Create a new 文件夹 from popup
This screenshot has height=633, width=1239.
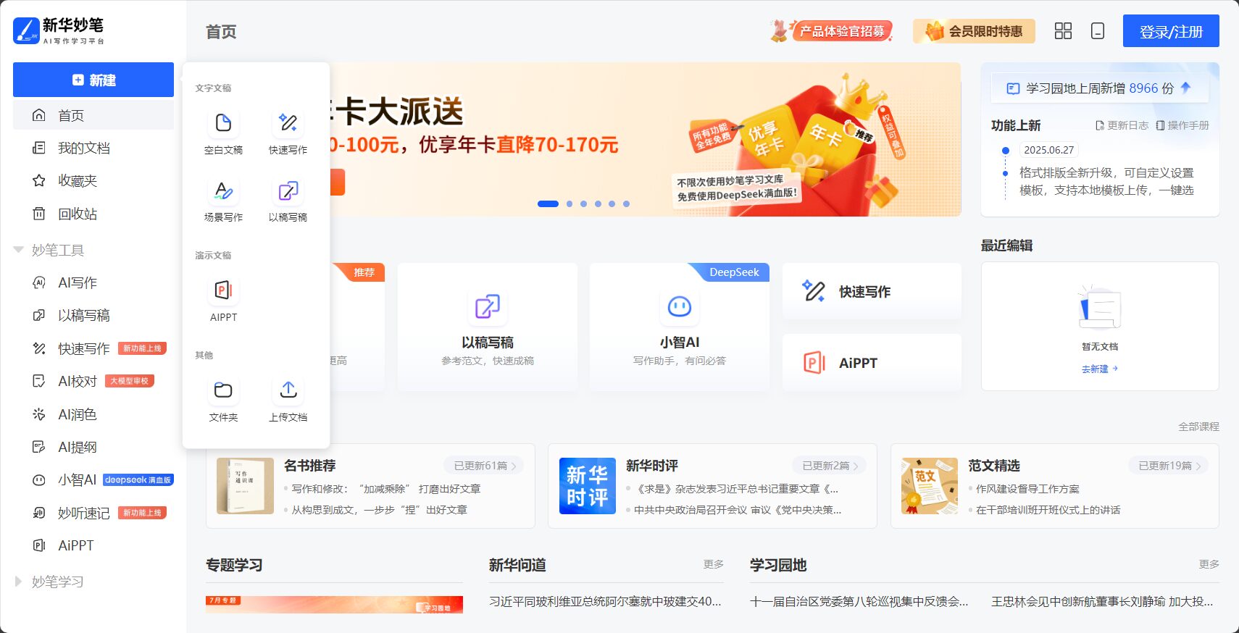(223, 399)
